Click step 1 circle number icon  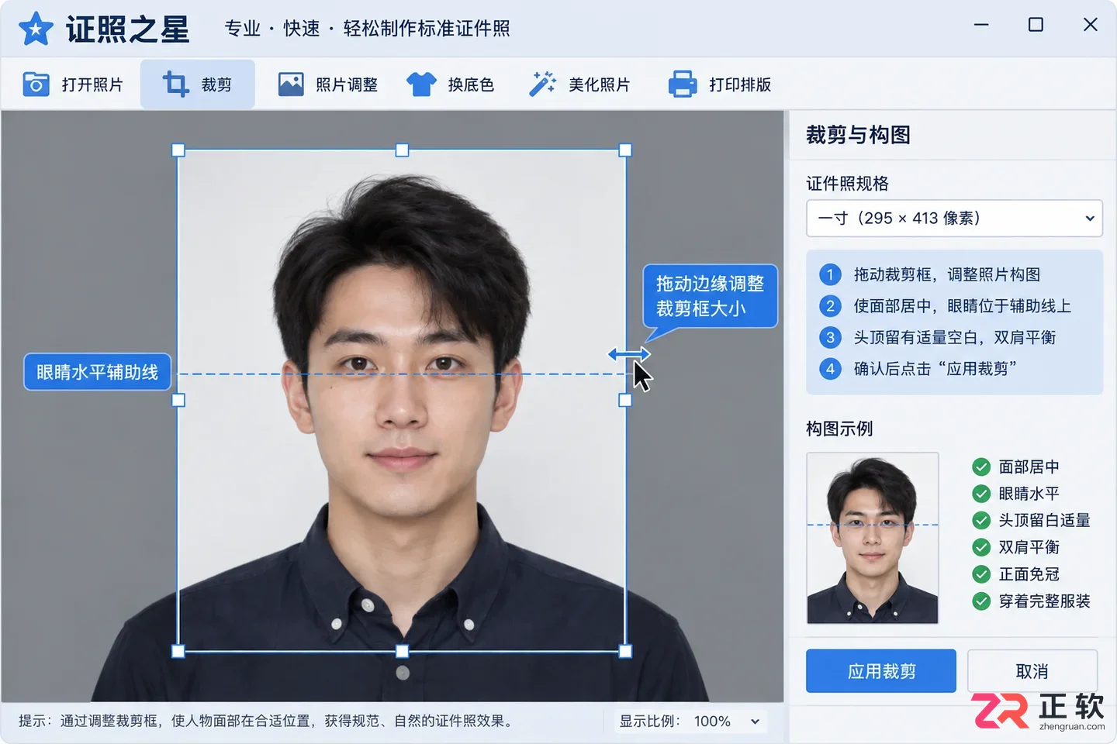[830, 274]
